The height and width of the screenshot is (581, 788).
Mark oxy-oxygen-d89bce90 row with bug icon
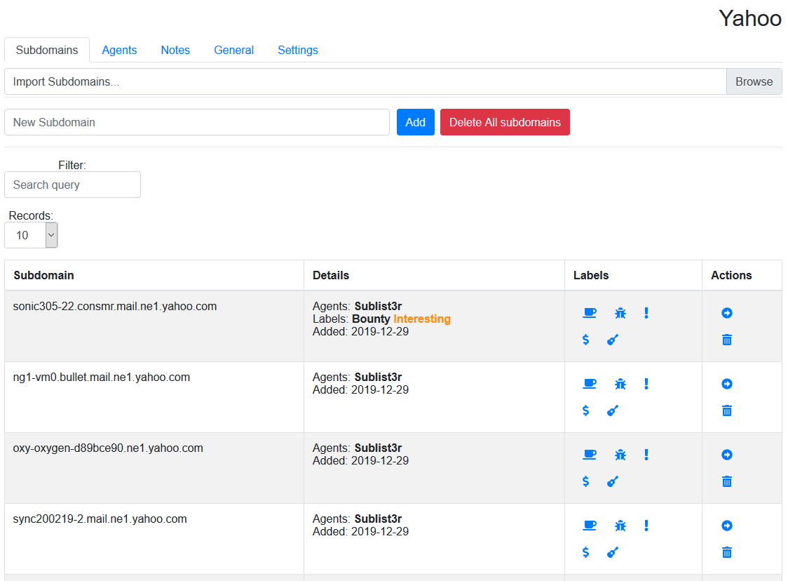[620, 455]
